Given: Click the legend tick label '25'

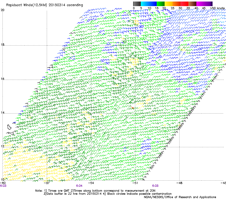Looking at the screenshot, I should pos(173,8).
